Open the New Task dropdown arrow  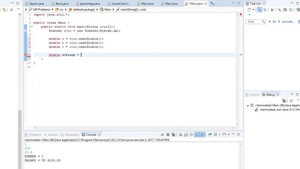point(253,9)
